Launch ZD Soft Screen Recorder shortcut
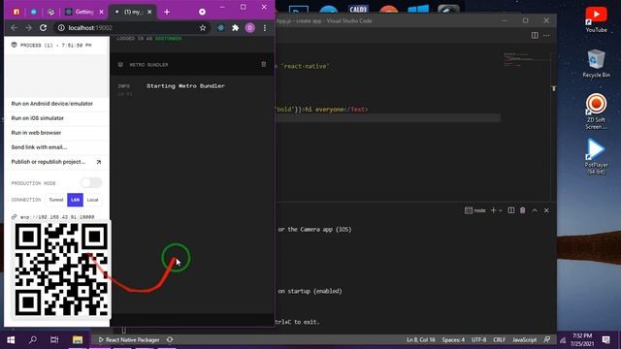This screenshot has height=349, width=621. pyautogui.click(x=596, y=111)
